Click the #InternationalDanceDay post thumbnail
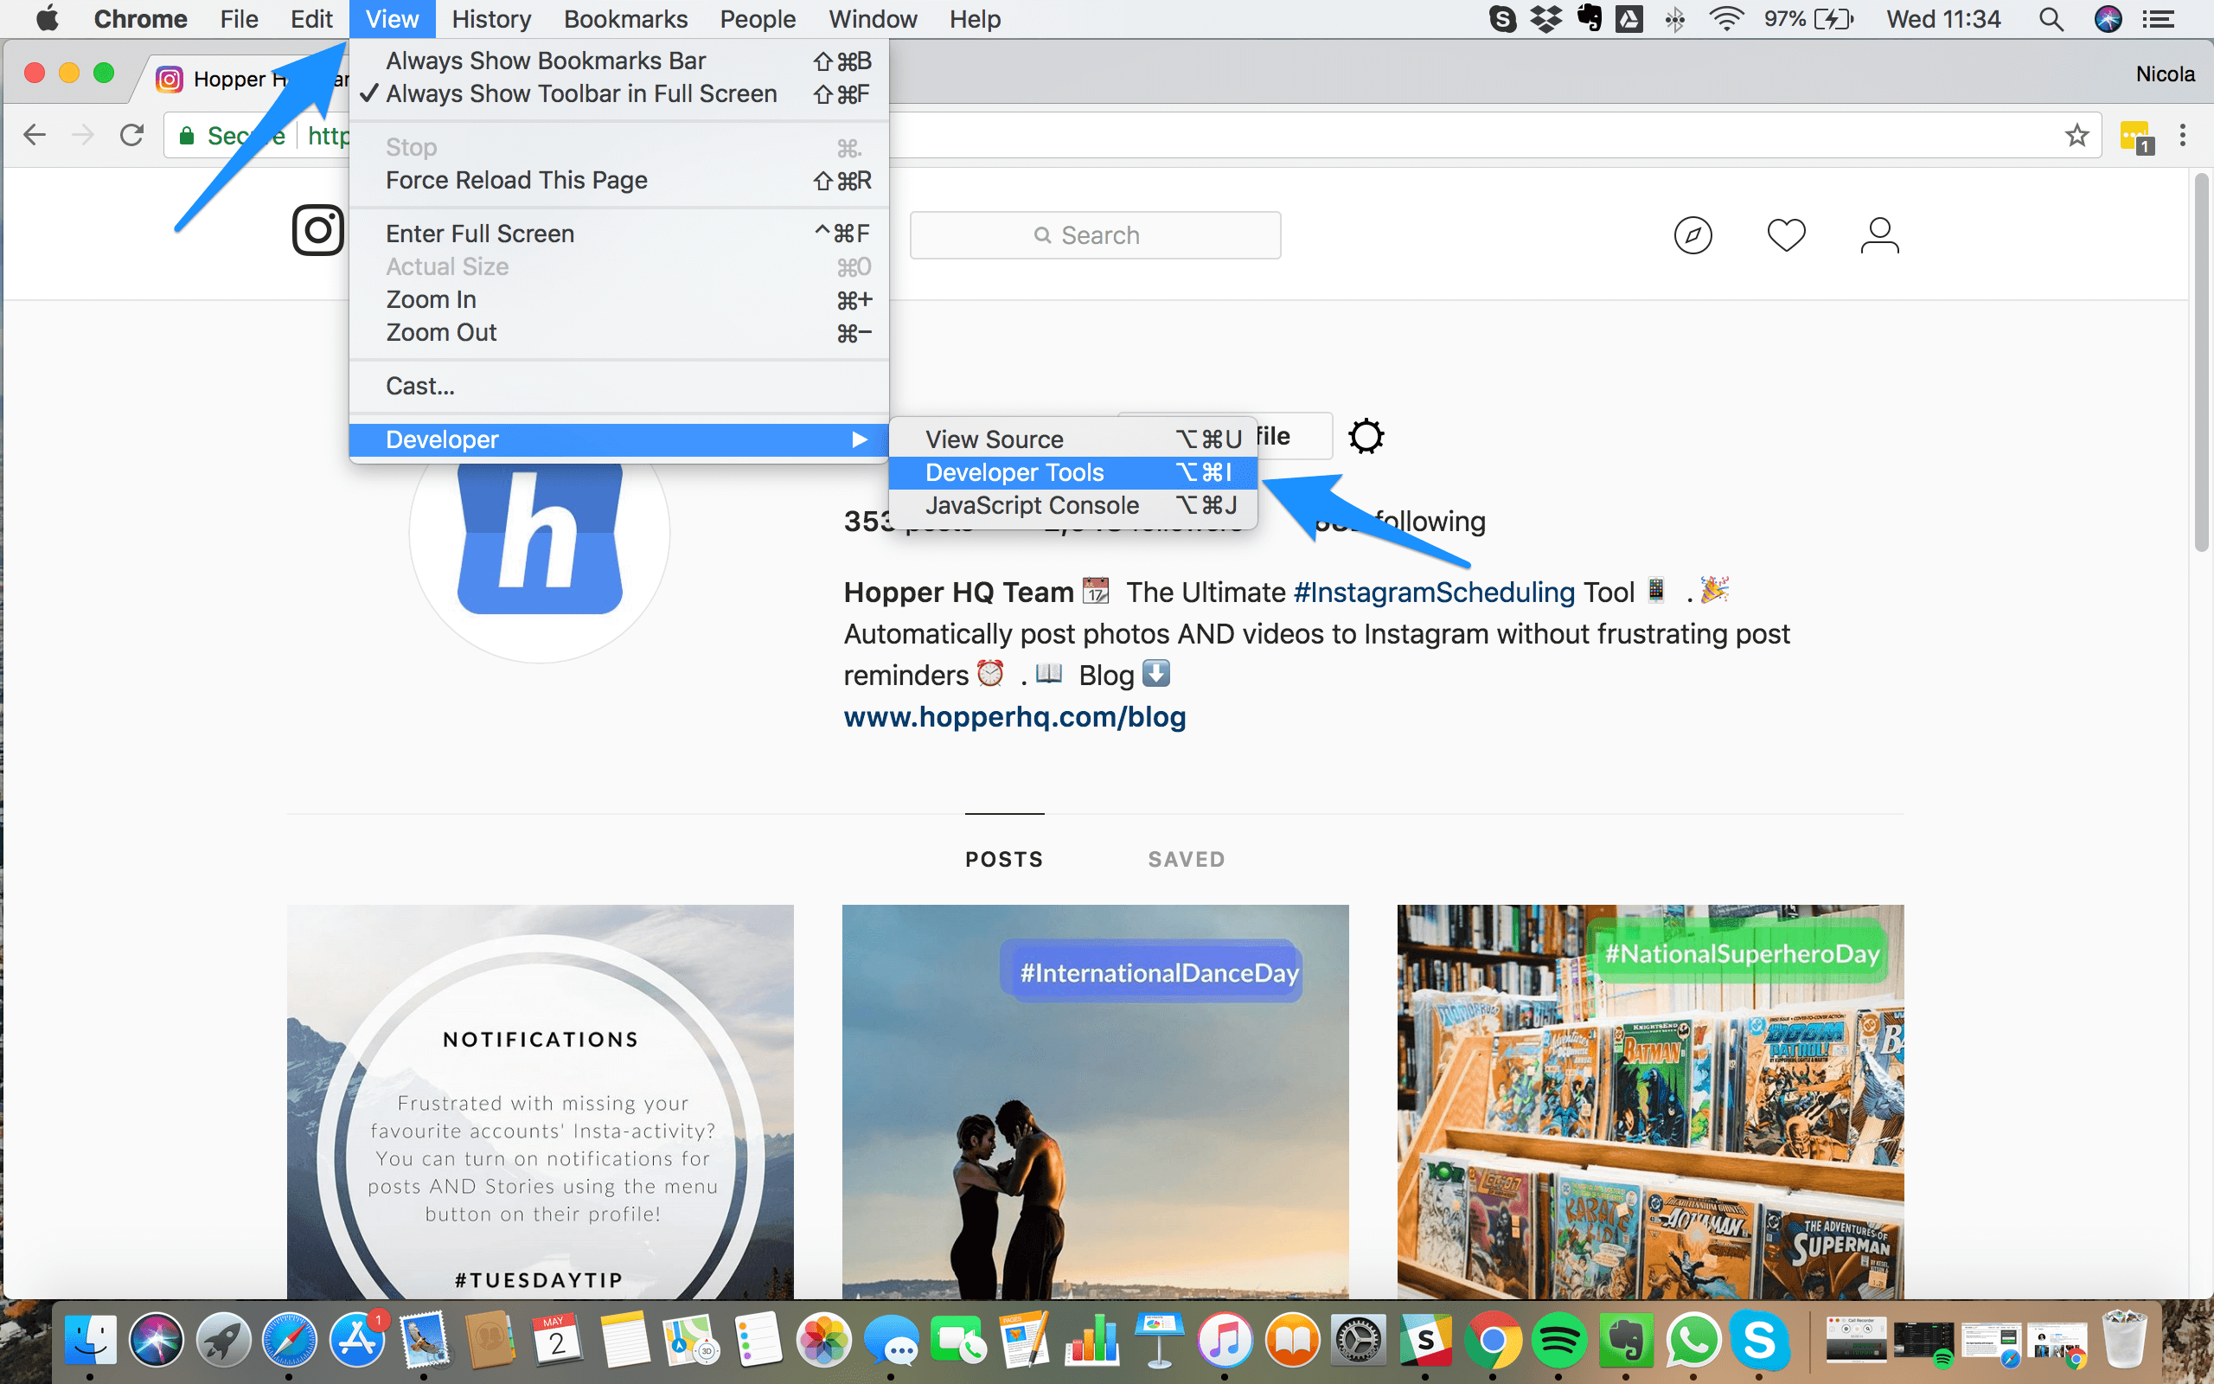Viewport: 2214px width, 1384px height. [1095, 1099]
